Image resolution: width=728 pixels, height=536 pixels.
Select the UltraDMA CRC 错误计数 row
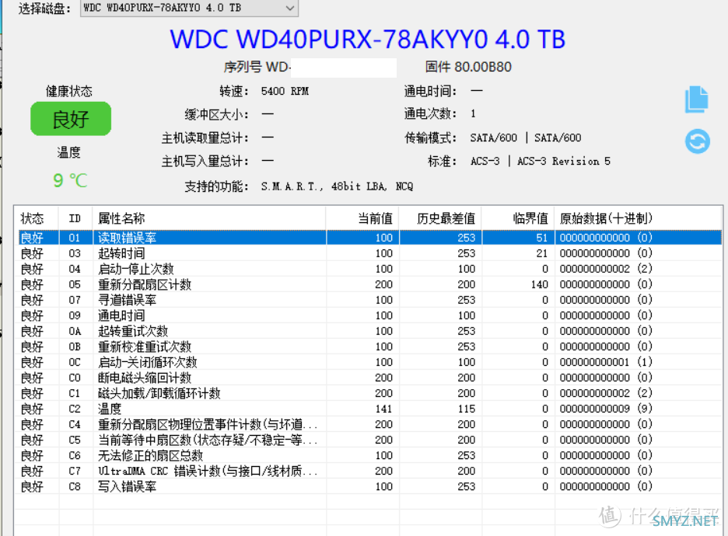pyautogui.click(x=369, y=471)
